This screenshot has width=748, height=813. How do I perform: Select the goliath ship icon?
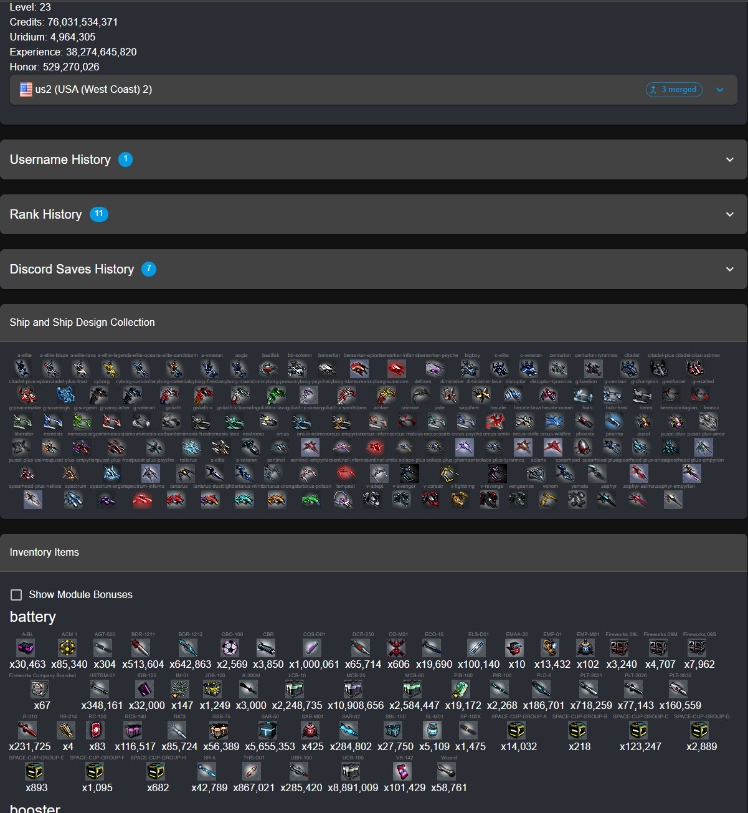pos(171,421)
